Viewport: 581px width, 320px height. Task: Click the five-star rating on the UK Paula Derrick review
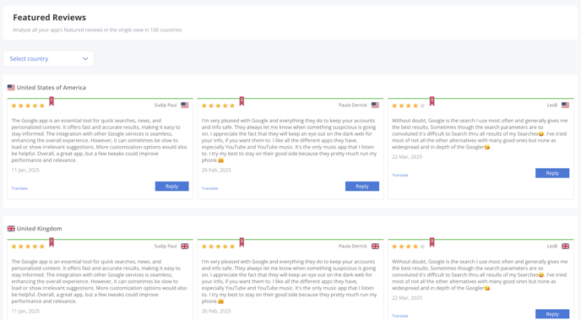click(218, 247)
